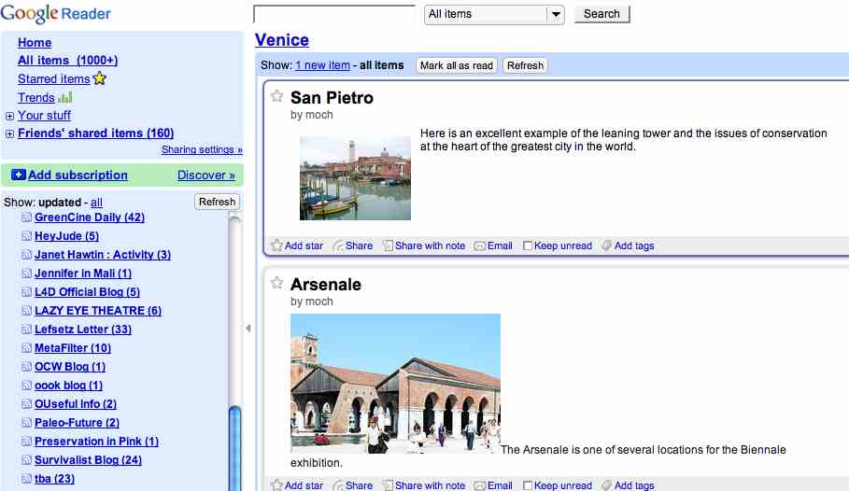
Task: Open the Venice feed title link
Action: tap(282, 40)
